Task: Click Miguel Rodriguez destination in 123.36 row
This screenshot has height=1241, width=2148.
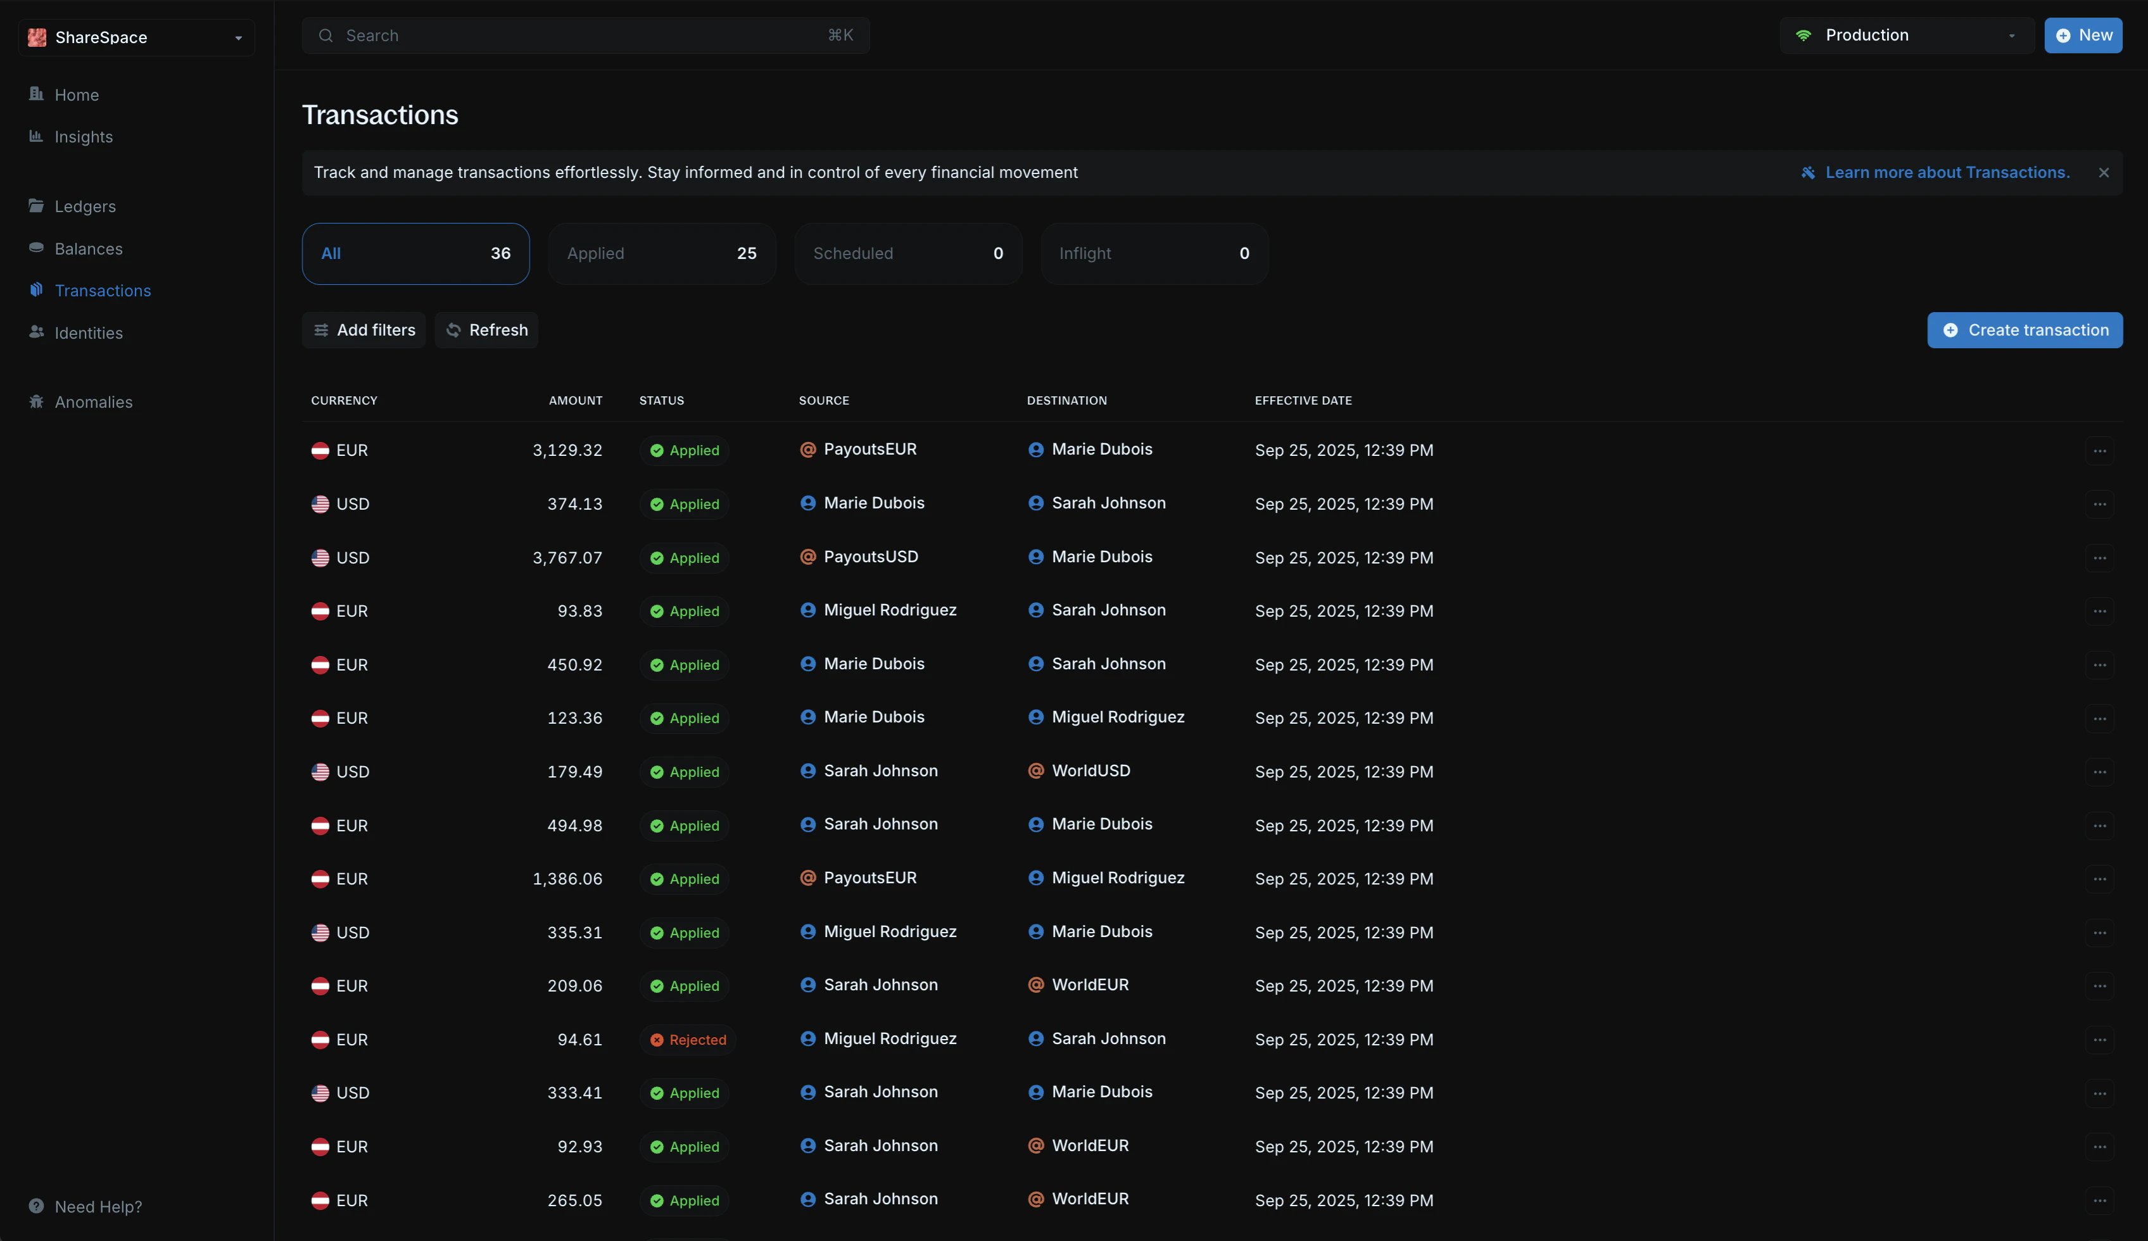Action: (1118, 717)
